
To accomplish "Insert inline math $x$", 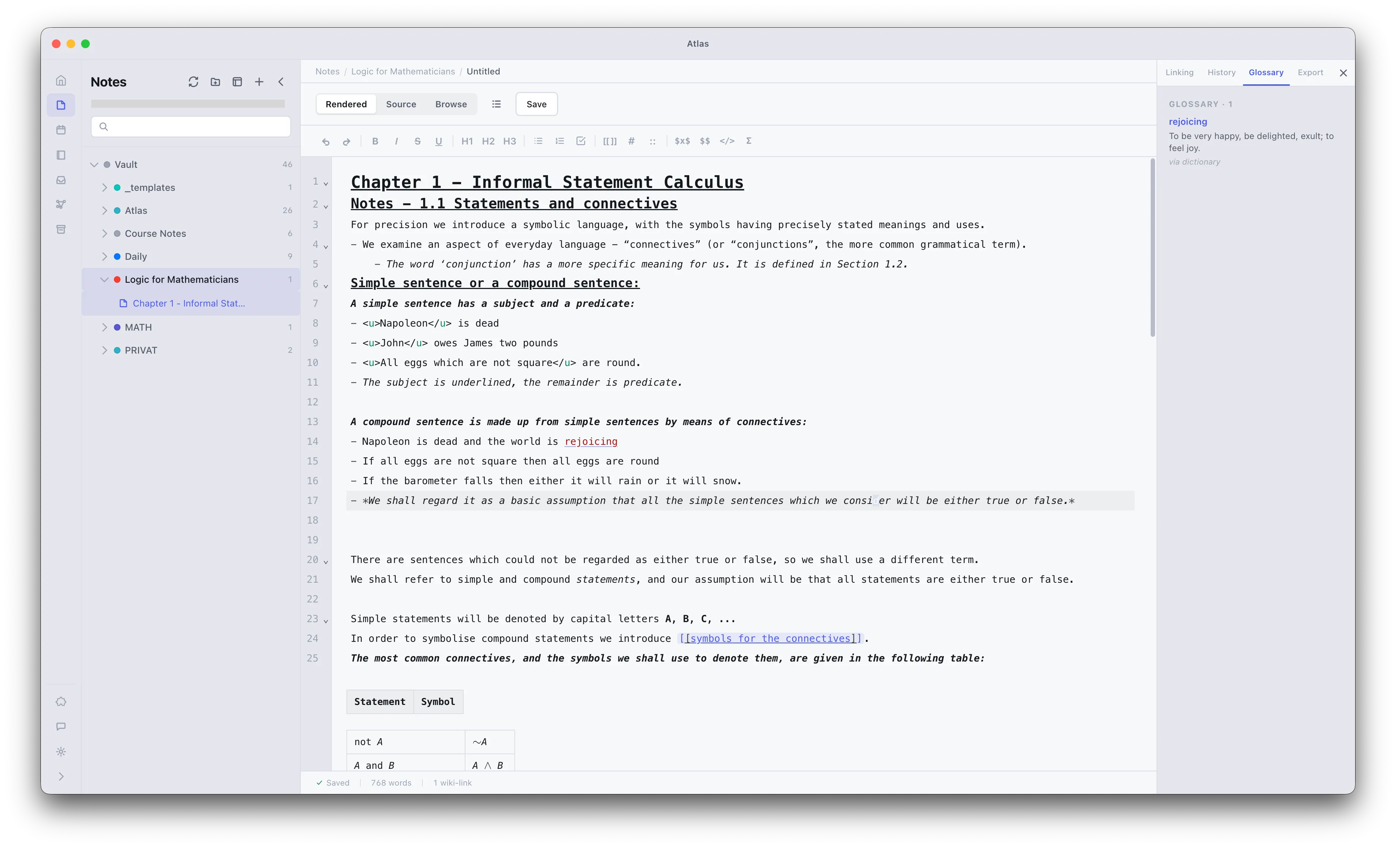I will [682, 141].
